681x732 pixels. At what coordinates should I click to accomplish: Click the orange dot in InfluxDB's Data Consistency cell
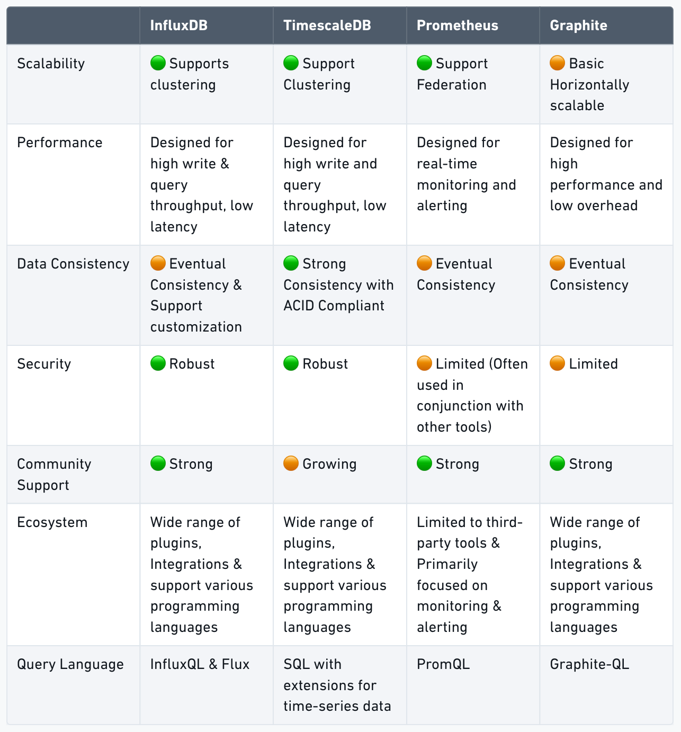pos(158,263)
